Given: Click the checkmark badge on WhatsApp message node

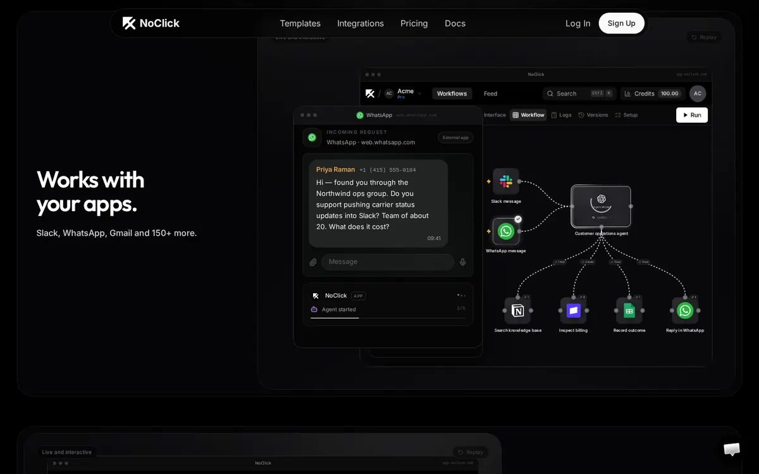Looking at the screenshot, I should (x=518, y=219).
